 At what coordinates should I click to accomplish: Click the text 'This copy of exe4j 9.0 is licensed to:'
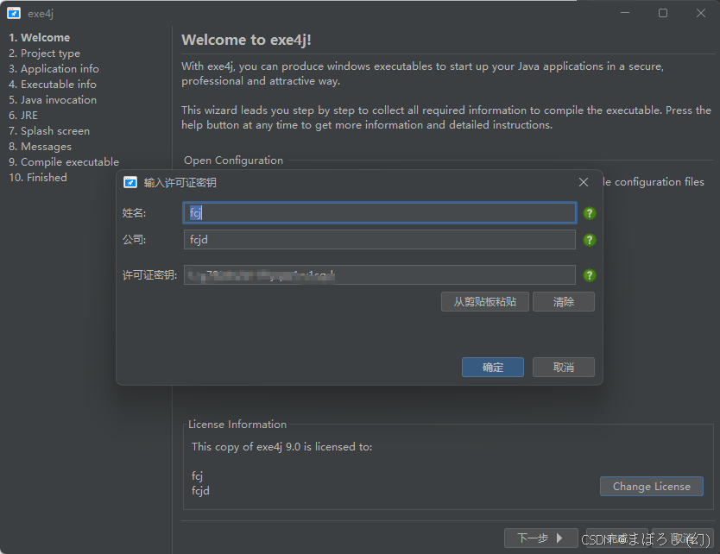click(x=282, y=447)
